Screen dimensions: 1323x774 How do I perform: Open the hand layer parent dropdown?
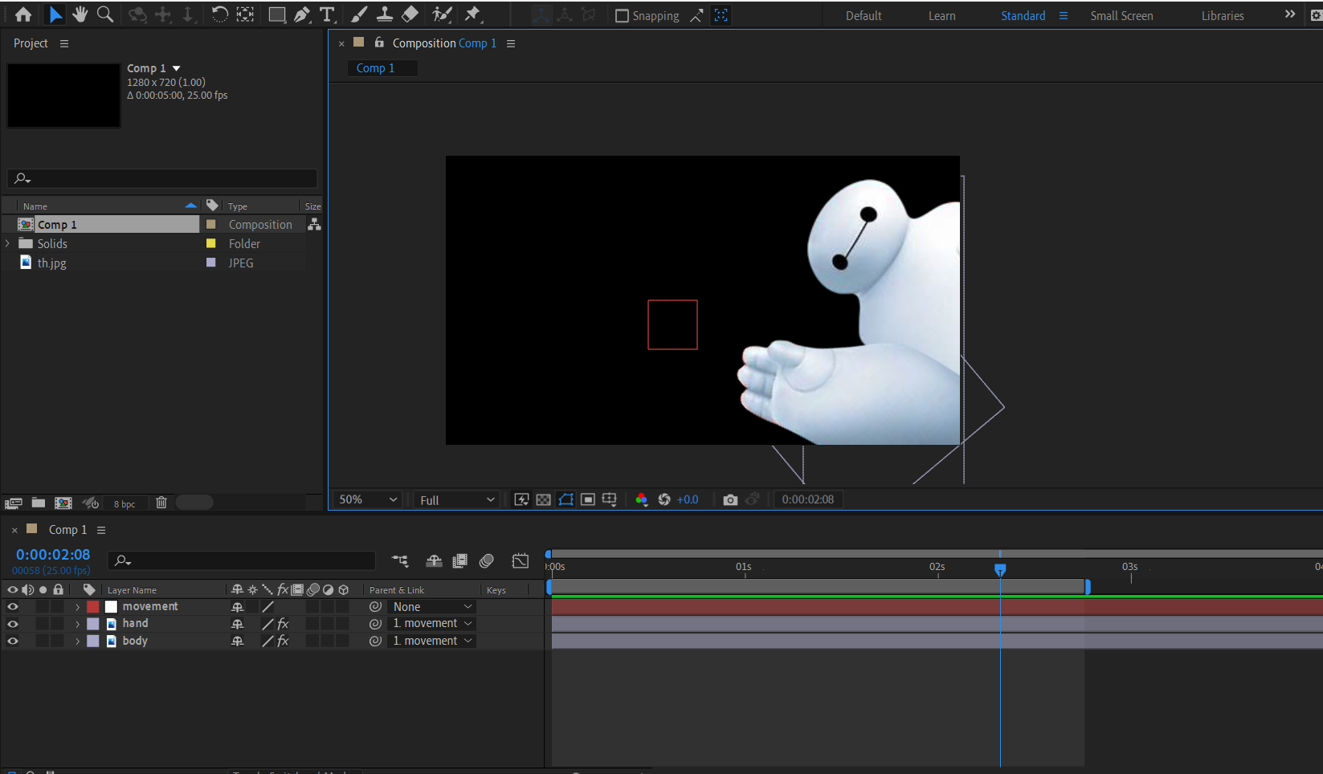point(432,624)
